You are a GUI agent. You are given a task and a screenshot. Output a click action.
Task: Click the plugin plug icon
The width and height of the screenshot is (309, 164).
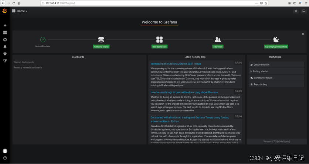coord(276,40)
